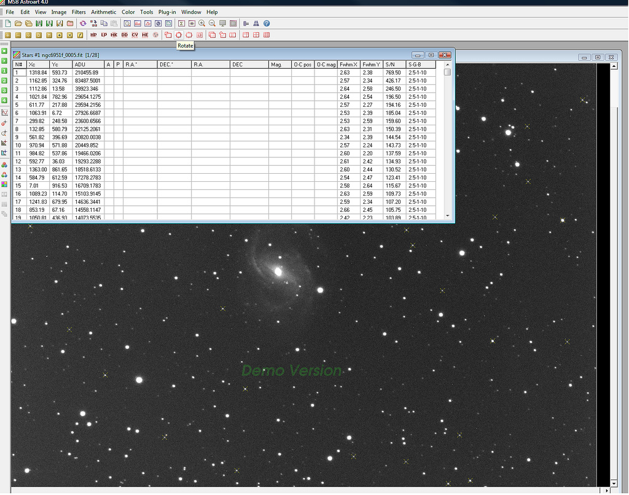Viewport: 629px width, 495px height.
Task: Click the green number 1 sidebar icon
Action: pos(4,71)
